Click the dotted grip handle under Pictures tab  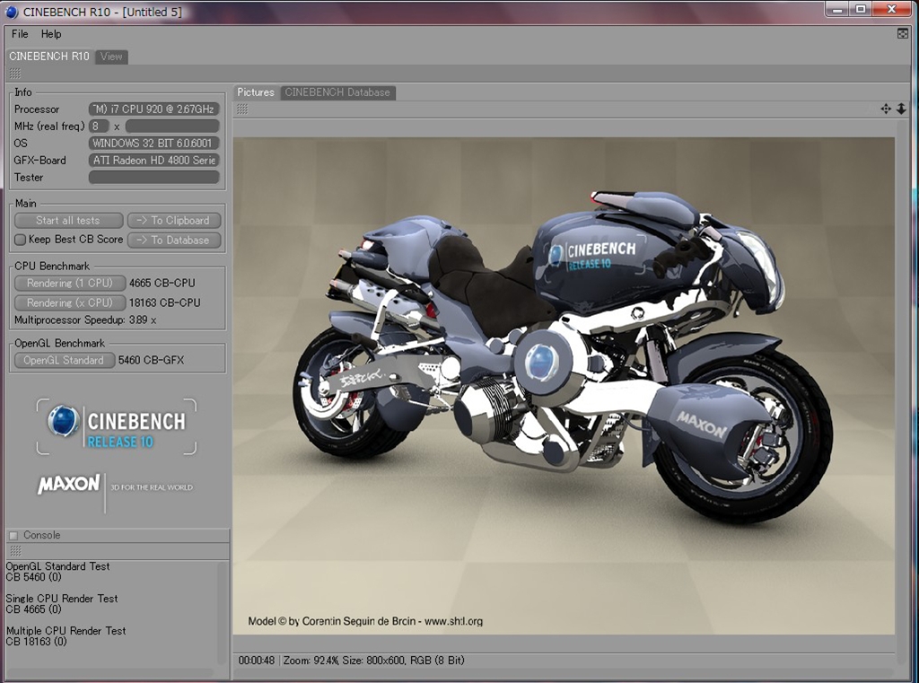click(241, 109)
